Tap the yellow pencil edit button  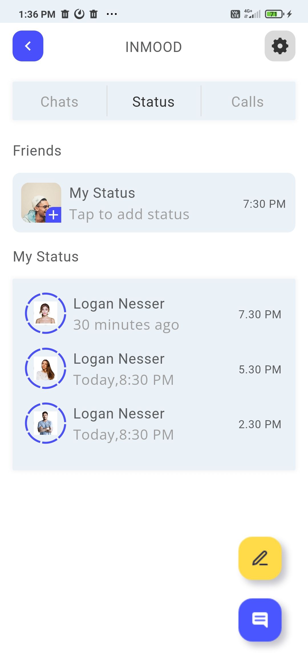tap(260, 558)
